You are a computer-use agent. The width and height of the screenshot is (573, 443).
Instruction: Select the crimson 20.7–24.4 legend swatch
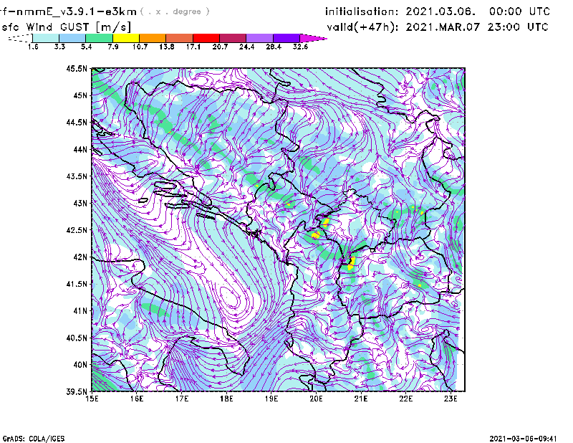point(233,38)
